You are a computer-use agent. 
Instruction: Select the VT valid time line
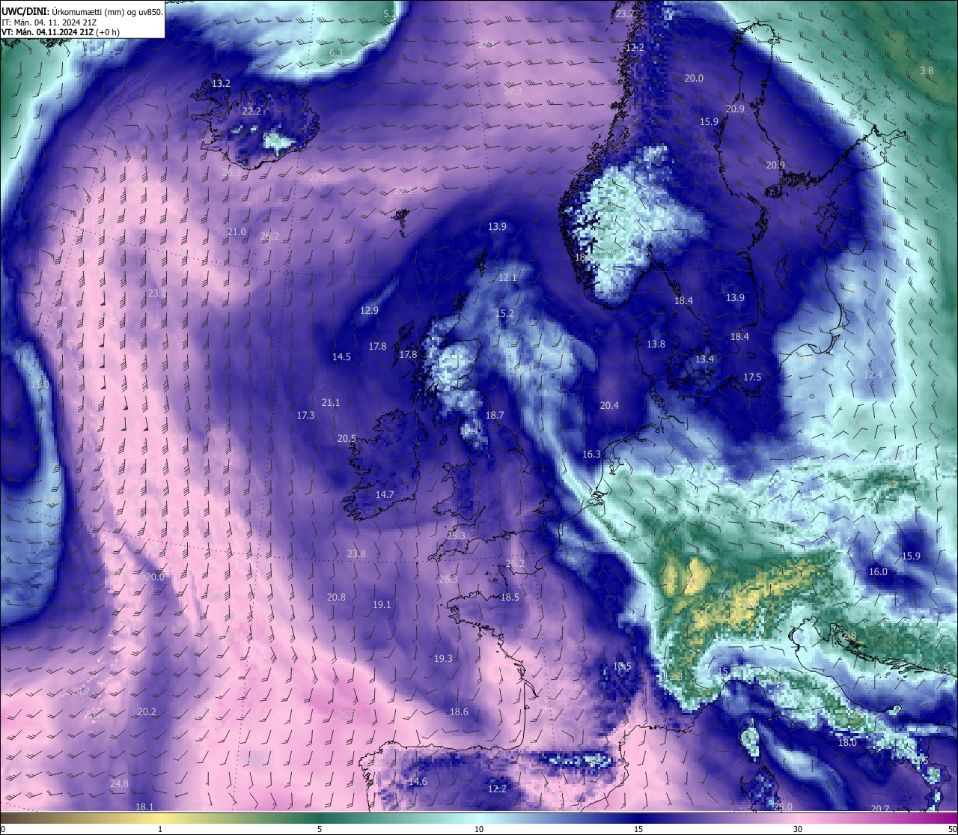click(61, 32)
